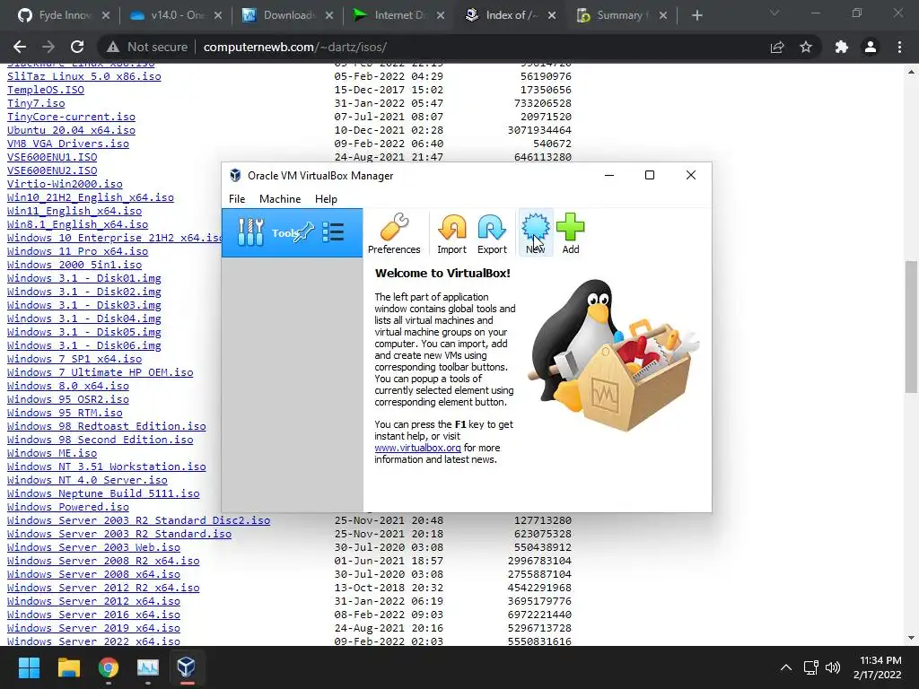Download Windows_ME.iso
This screenshot has height=689, width=919.
coord(52,453)
